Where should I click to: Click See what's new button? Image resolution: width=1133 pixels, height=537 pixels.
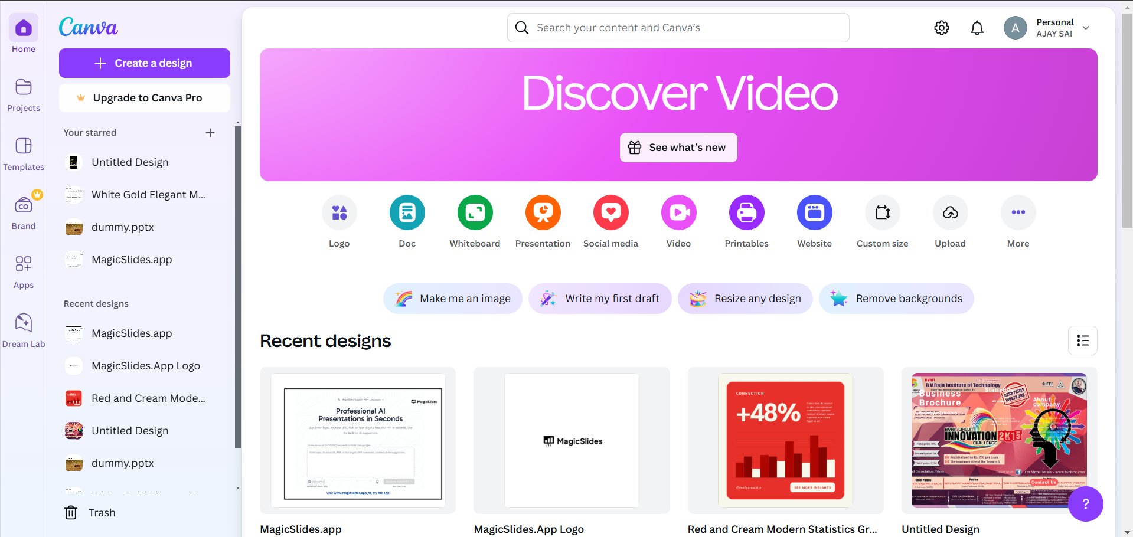click(678, 148)
